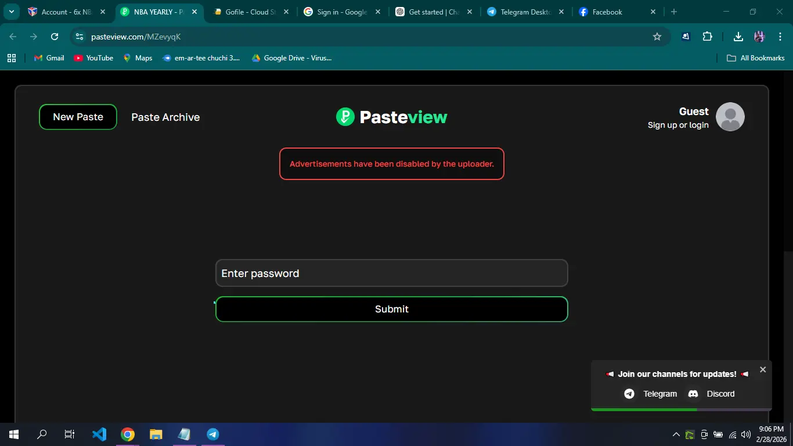Open the Telegram channel link in popup
793x446 pixels.
coord(650,394)
